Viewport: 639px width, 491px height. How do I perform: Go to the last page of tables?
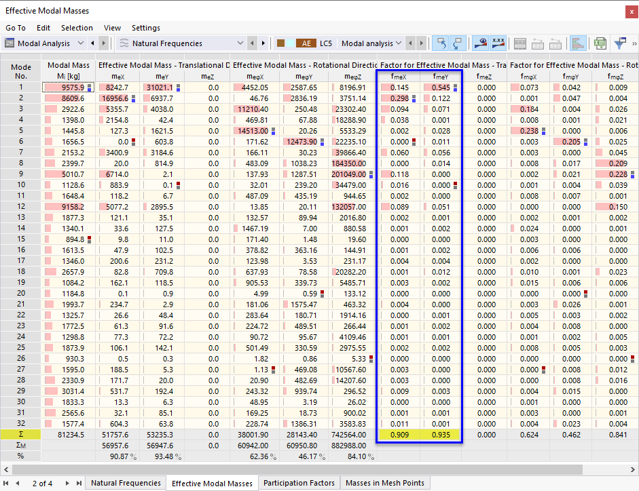pyautogui.click(x=79, y=484)
